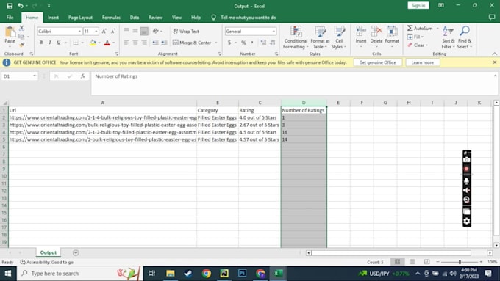This screenshot has height=281, width=500.
Task: Click the Learn more button
Action: point(423,62)
